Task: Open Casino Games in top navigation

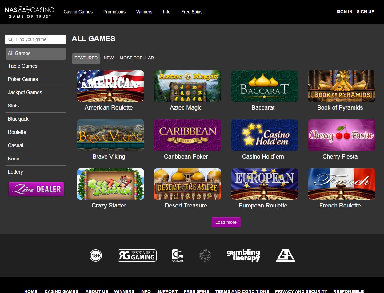Action: point(78,12)
